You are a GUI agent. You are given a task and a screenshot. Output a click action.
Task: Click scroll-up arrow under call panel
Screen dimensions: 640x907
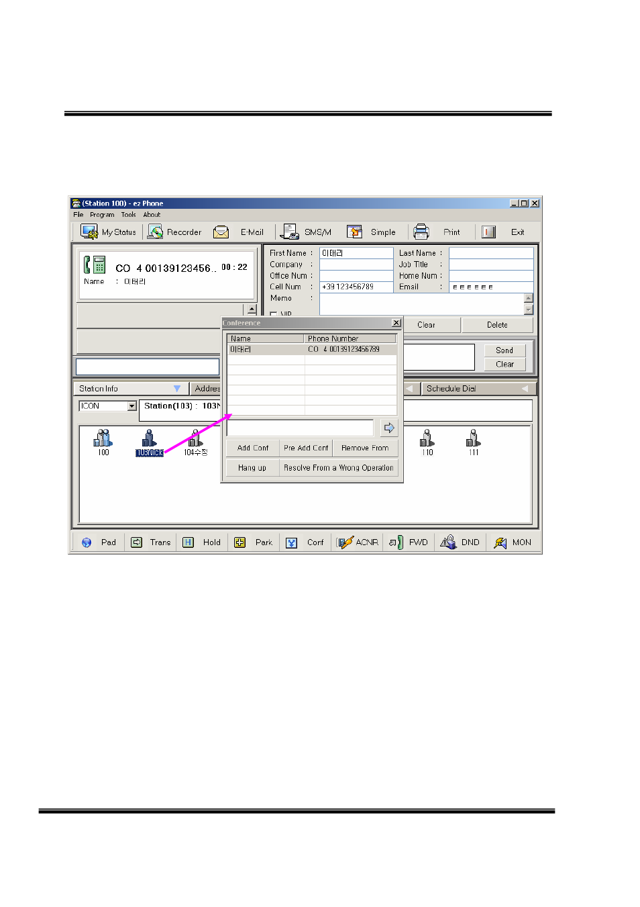(x=252, y=309)
